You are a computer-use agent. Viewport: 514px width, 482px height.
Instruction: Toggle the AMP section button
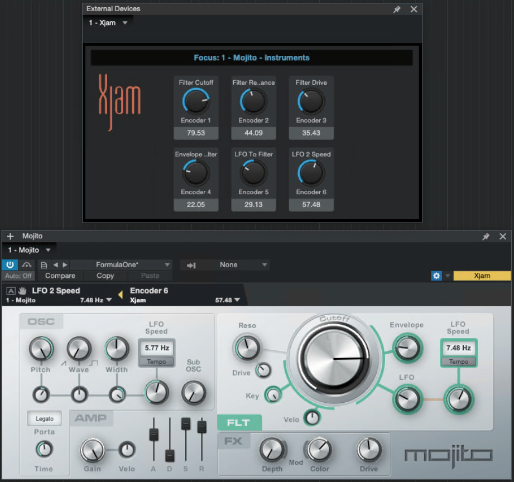[x=90, y=418]
